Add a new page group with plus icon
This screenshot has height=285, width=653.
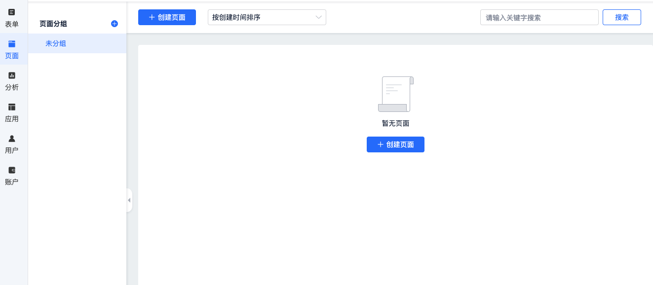tap(115, 24)
